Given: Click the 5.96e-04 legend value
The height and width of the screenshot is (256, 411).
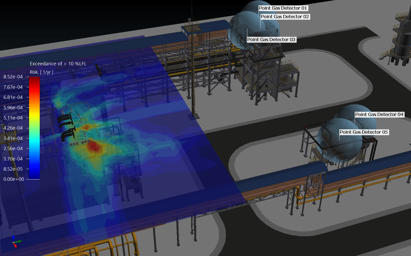Looking at the screenshot, I should click(13, 108).
